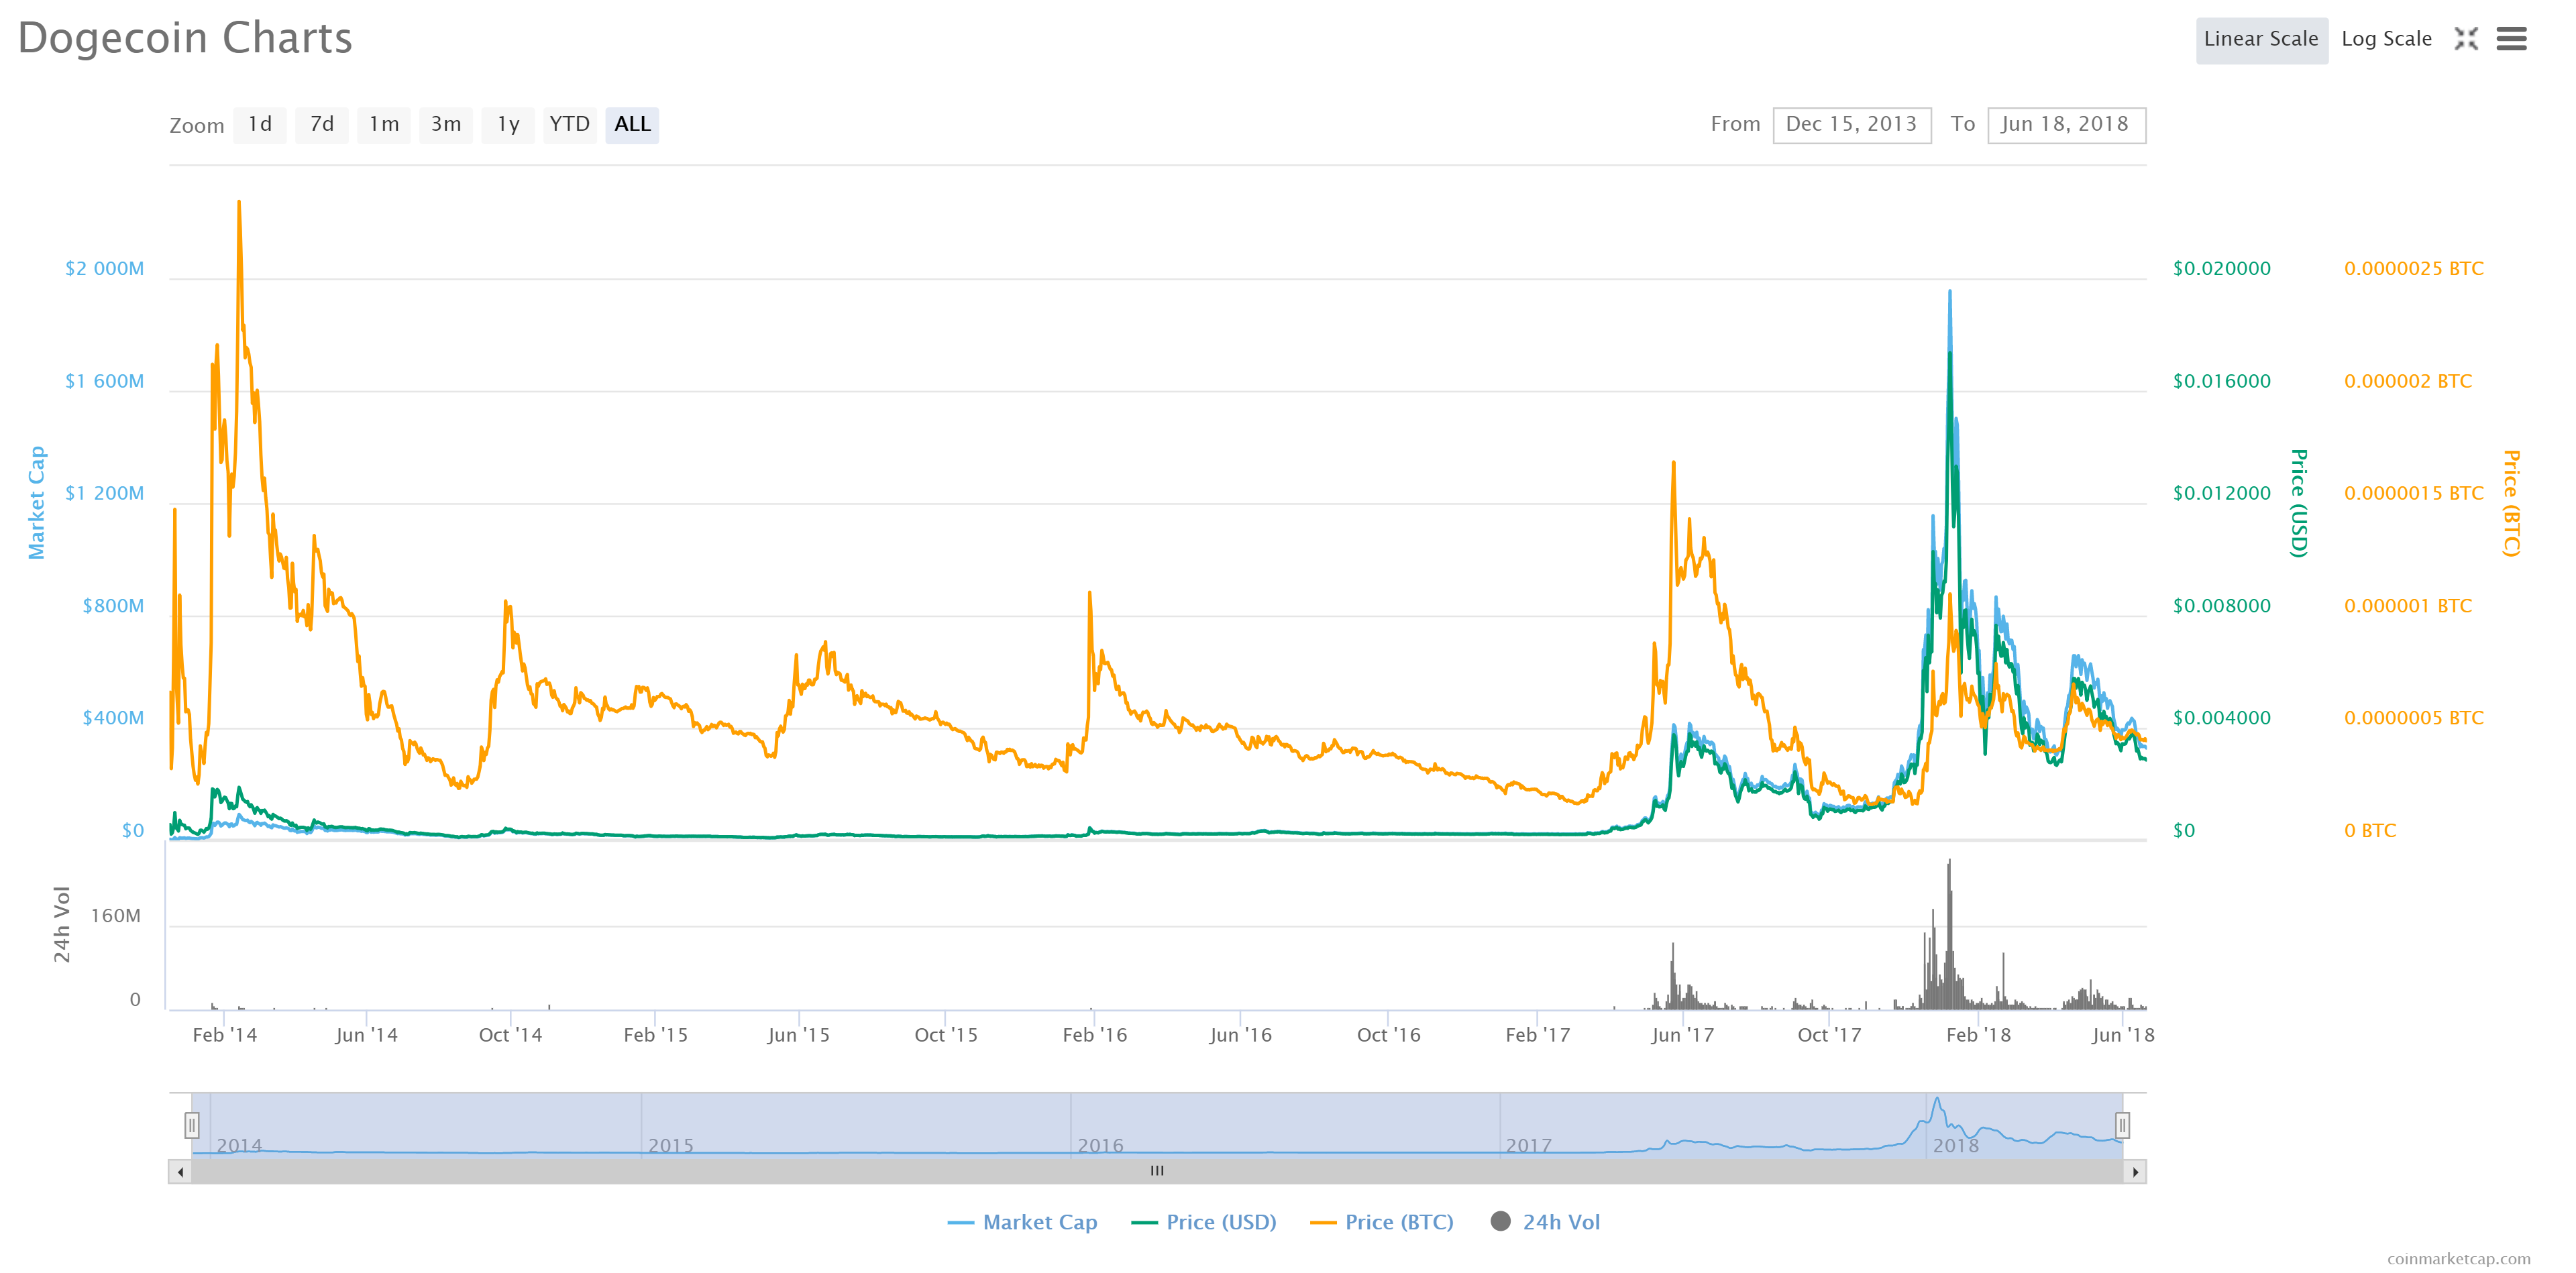This screenshot has height=1273, width=2576.
Task: Click the $0.012000 price label
Action: 2222,494
